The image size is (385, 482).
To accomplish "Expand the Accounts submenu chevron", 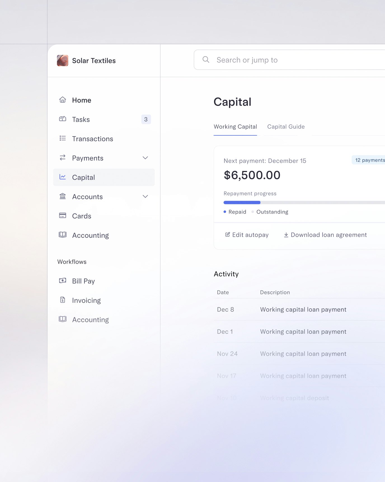I will pyautogui.click(x=145, y=196).
